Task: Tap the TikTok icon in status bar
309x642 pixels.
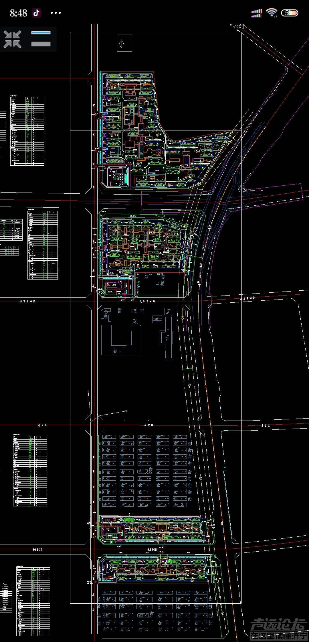Action: coord(37,13)
